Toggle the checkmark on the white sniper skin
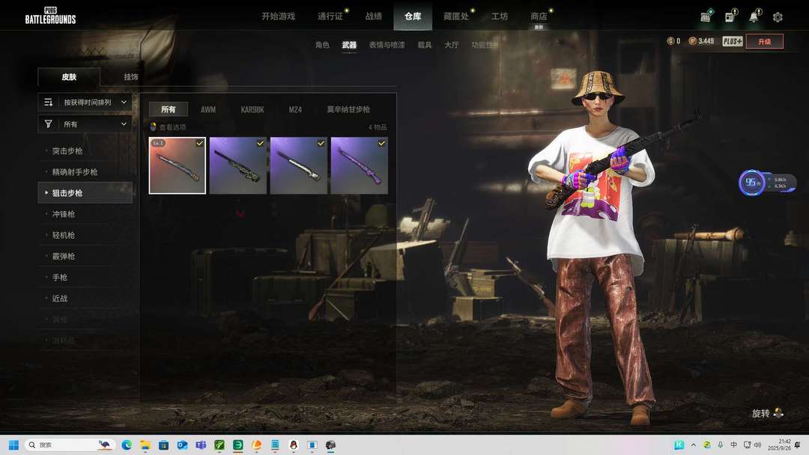 pyautogui.click(x=321, y=143)
